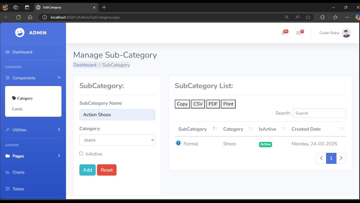Select Cards in the Components submenu
The width and height of the screenshot is (360, 203).
point(17,109)
